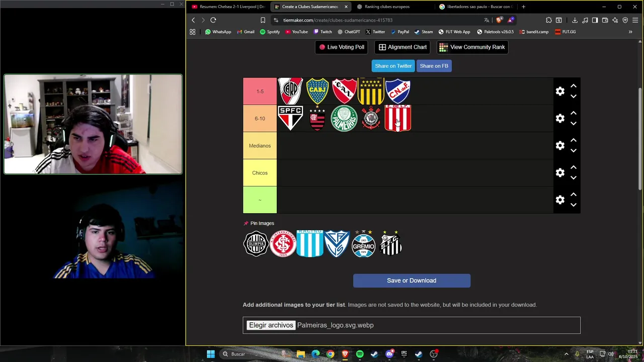
Task: Open Windows Start menu
Action: [x=211, y=354]
